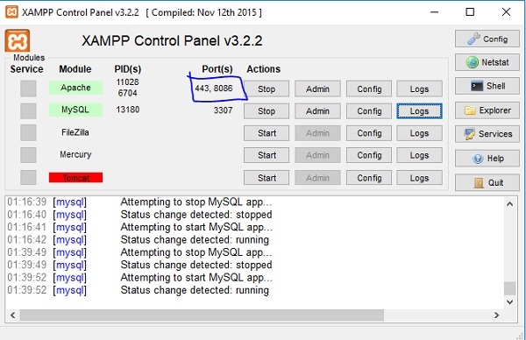Screen dimensions: 526x340
Task: Select the 01:16:39 stop MySQL log line
Action: pyautogui.click(x=139, y=202)
